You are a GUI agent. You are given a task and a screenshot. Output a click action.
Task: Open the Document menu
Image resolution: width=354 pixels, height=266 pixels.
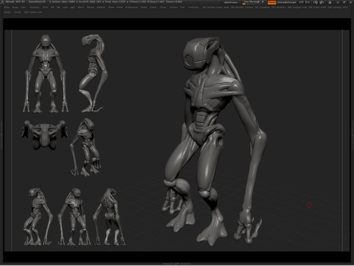[35, 7]
